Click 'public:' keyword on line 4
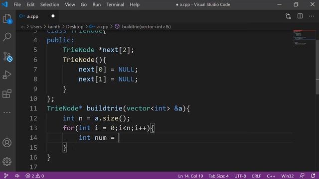319x179 pixels. pyautogui.click(x=61, y=40)
